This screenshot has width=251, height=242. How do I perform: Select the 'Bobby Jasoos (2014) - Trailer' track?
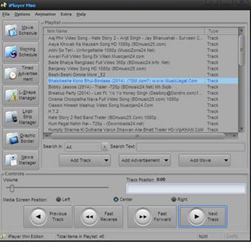coord(141,87)
